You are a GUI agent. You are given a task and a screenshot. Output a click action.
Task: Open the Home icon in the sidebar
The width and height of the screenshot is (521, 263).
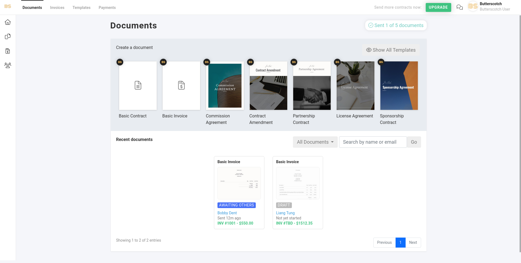tap(8, 22)
